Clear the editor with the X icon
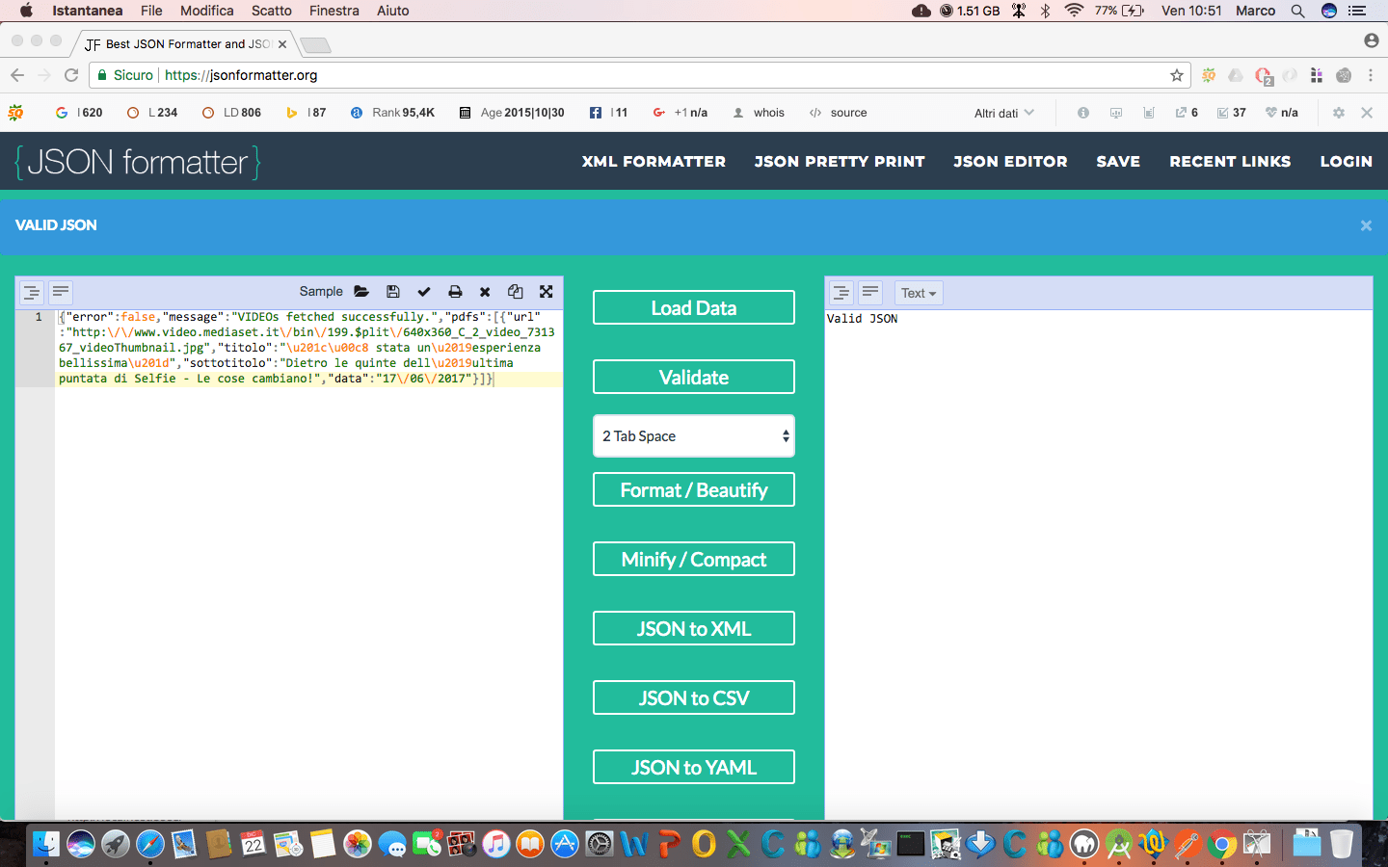This screenshot has width=1388, height=867. pos(485,291)
